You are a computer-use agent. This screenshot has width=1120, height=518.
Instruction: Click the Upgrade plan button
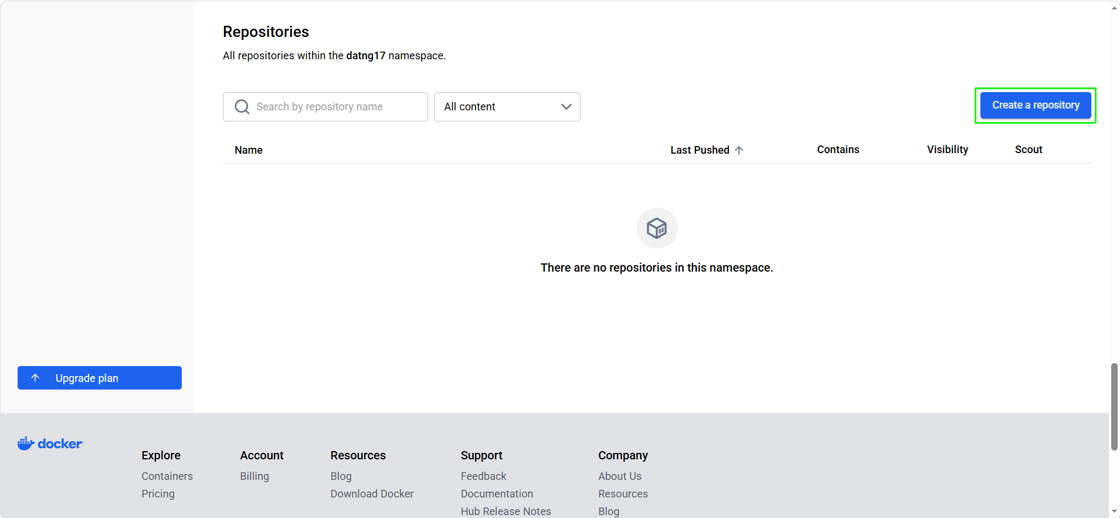tap(100, 378)
